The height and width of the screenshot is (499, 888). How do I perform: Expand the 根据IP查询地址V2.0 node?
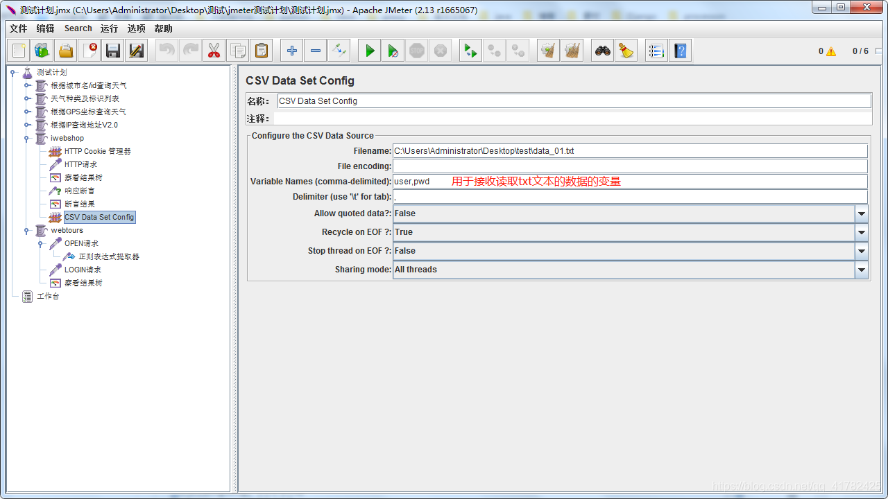pyautogui.click(x=27, y=125)
